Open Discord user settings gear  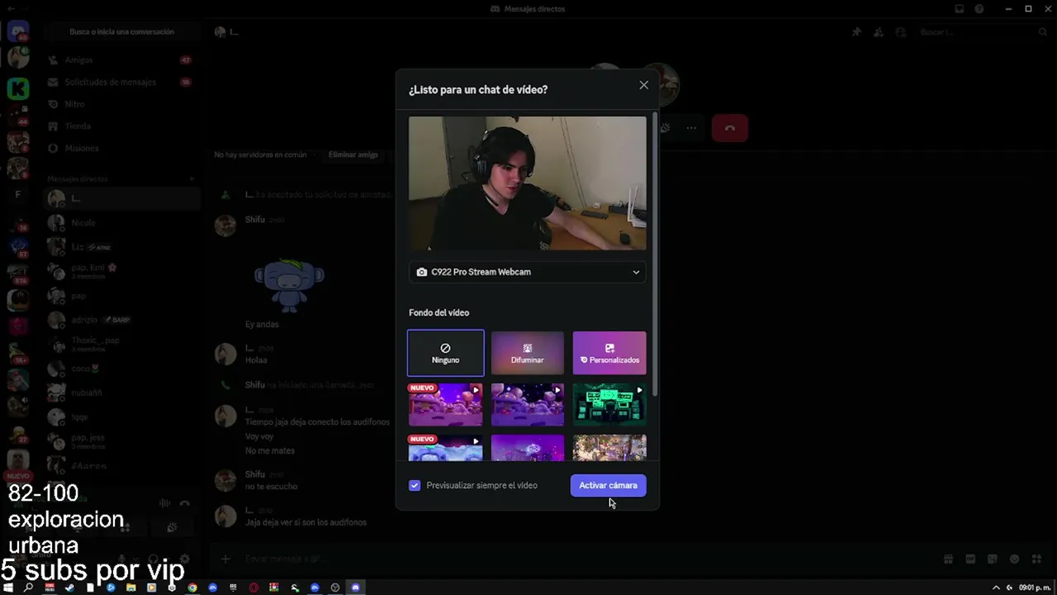185,559
